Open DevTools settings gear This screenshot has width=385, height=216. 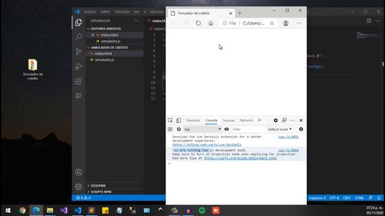tap(276, 120)
